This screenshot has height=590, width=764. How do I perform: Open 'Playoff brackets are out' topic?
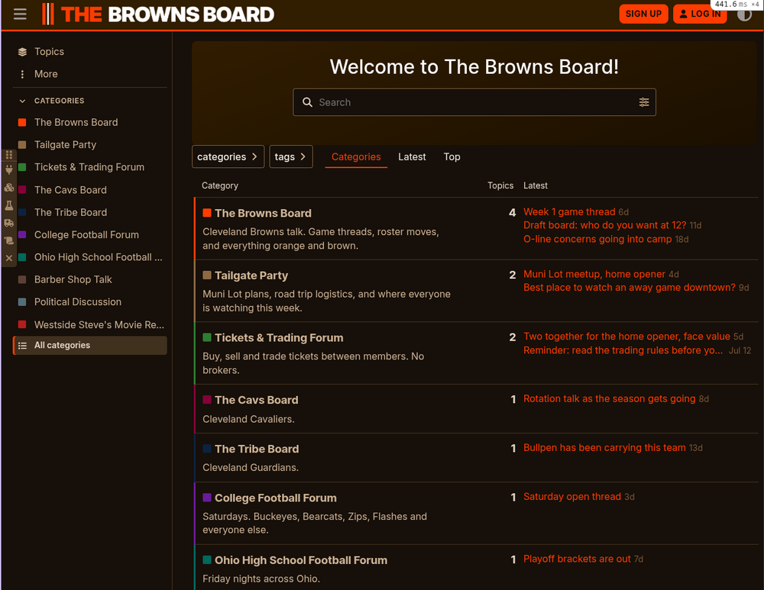(577, 559)
